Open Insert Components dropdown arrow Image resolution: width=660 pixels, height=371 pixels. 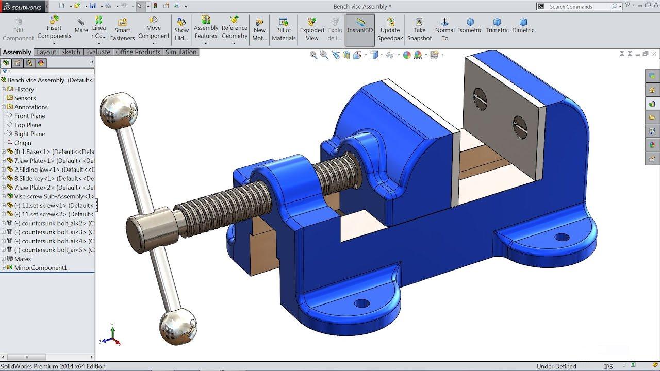[x=54, y=44]
